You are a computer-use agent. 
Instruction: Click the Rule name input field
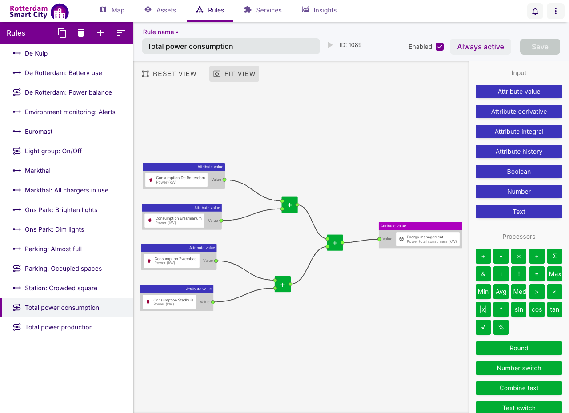click(231, 46)
